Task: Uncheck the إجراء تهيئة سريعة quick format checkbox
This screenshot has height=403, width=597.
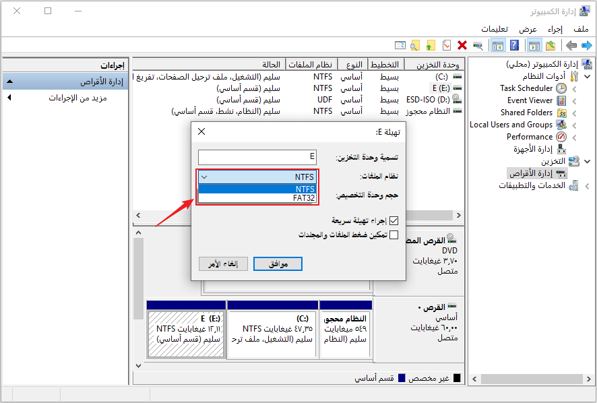Action: 394,220
